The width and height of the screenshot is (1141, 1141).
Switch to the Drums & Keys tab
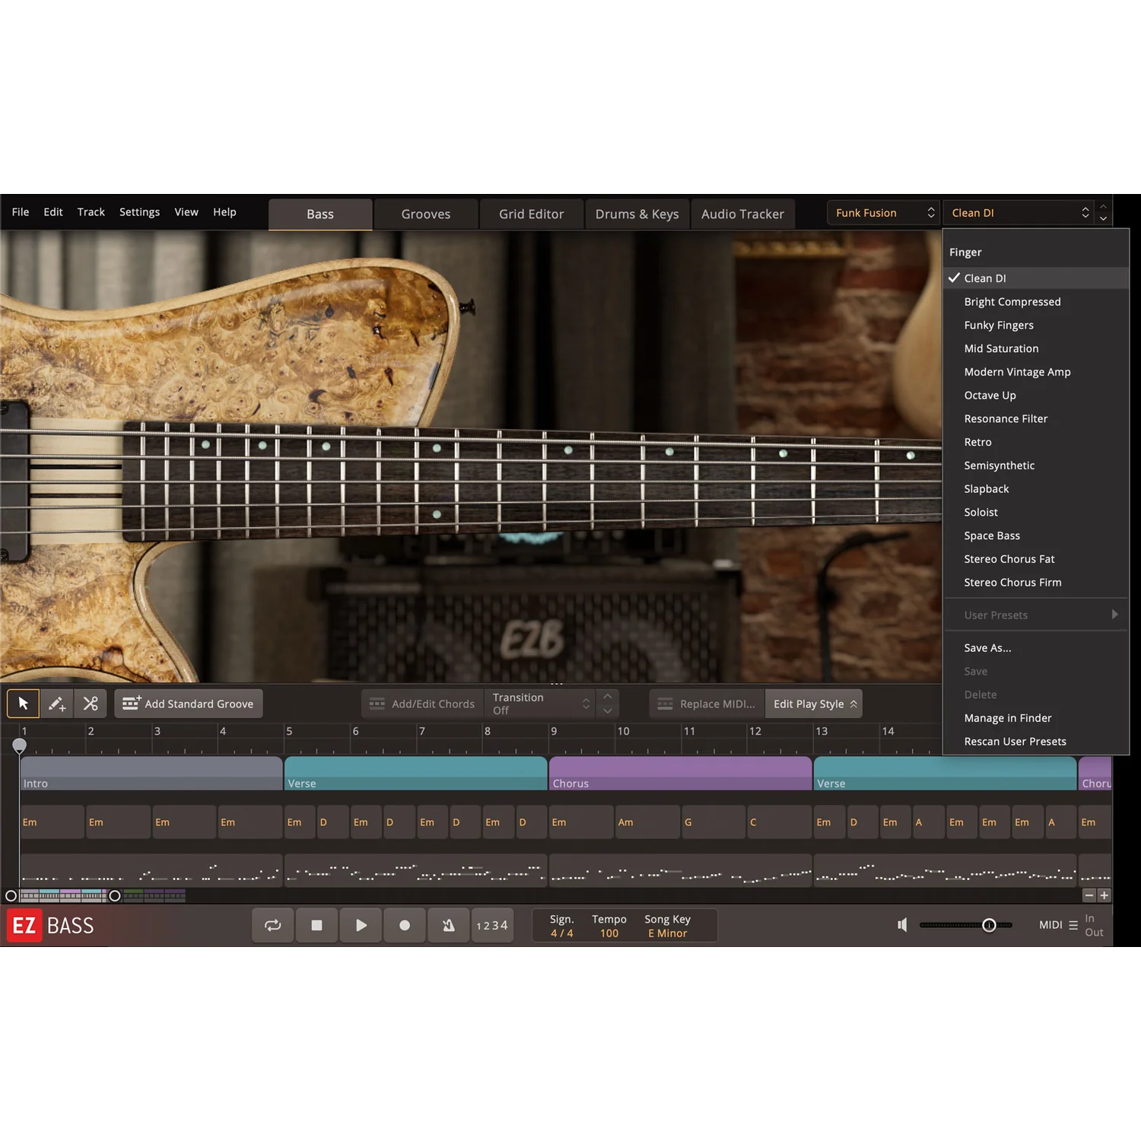click(637, 215)
